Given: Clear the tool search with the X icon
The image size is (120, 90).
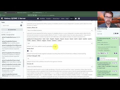Looking at the screenshot, I should [21, 25].
